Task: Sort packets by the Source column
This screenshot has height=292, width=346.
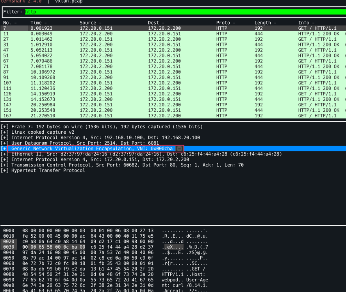Action: 90,23
